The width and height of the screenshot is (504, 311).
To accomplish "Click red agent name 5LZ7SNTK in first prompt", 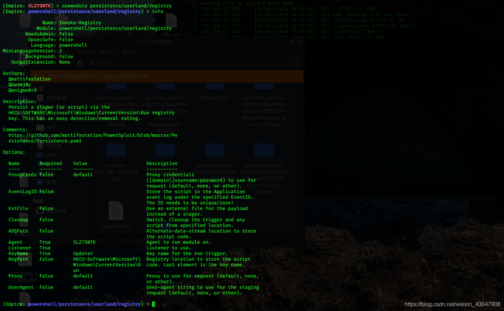I will tap(39, 6).
